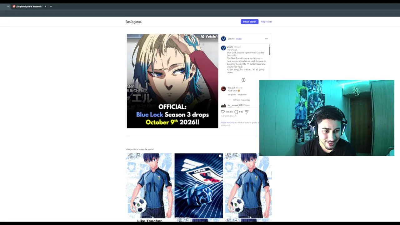Click foo_o.1 commenter avatar
This screenshot has width=400, height=225.
click(x=223, y=89)
